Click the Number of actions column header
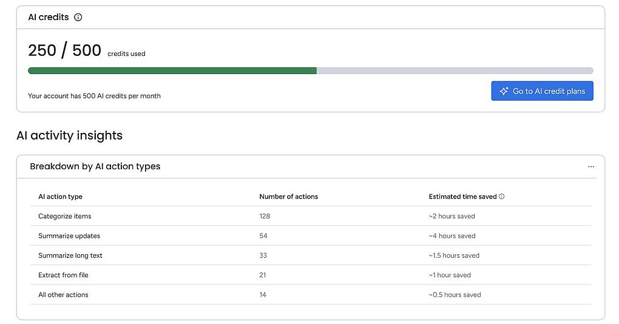The height and width of the screenshot is (324, 619). (289, 197)
